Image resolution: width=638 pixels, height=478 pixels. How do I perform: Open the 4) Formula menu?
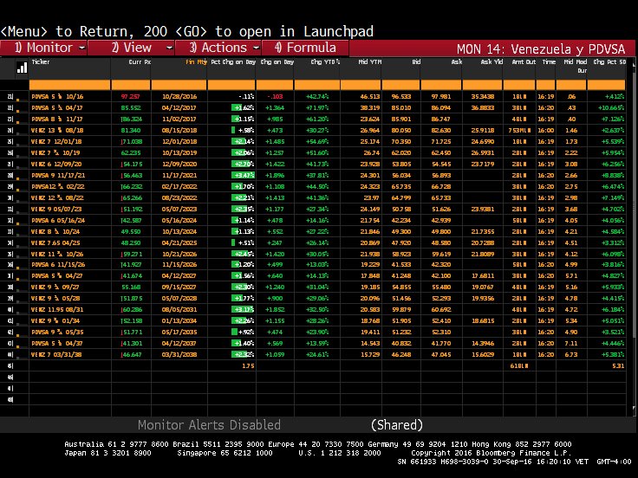(x=305, y=48)
